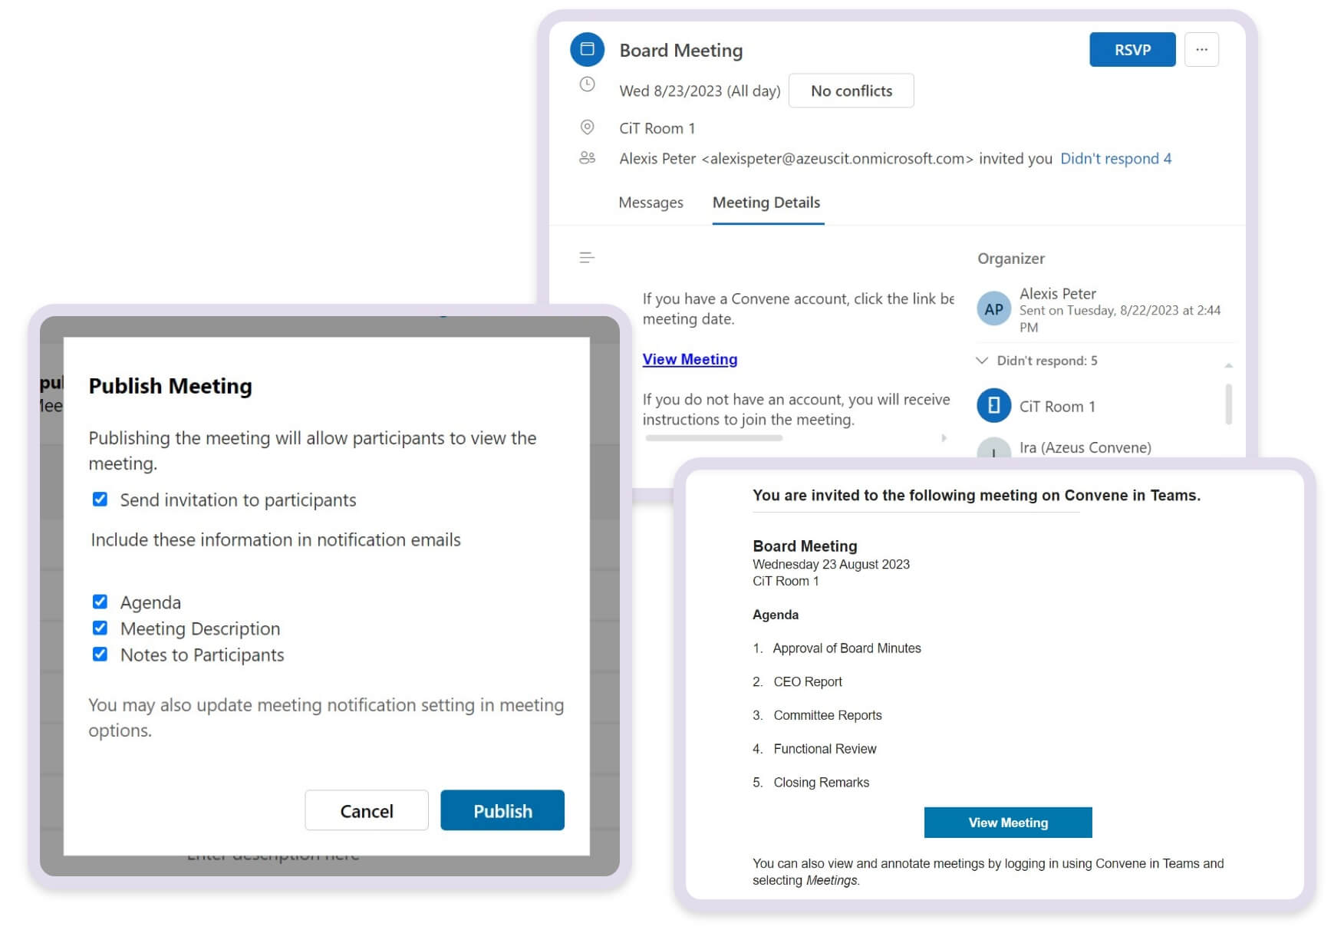Image resolution: width=1344 pixels, height=930 pixels.
Task: Open the View Meeting link
Action: point(689,358)
